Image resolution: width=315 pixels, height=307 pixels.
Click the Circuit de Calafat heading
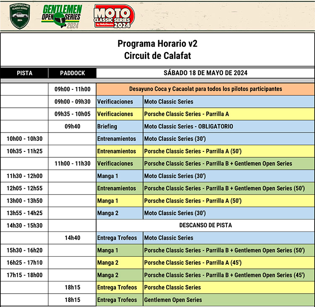[157, 55]
